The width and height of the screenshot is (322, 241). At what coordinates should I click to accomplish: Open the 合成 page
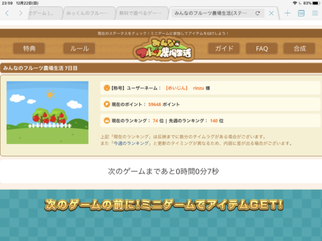(x=299, y=48)
